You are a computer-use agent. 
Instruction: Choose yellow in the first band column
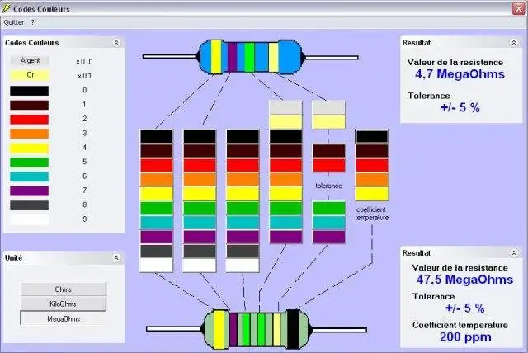tap(157, 194)
